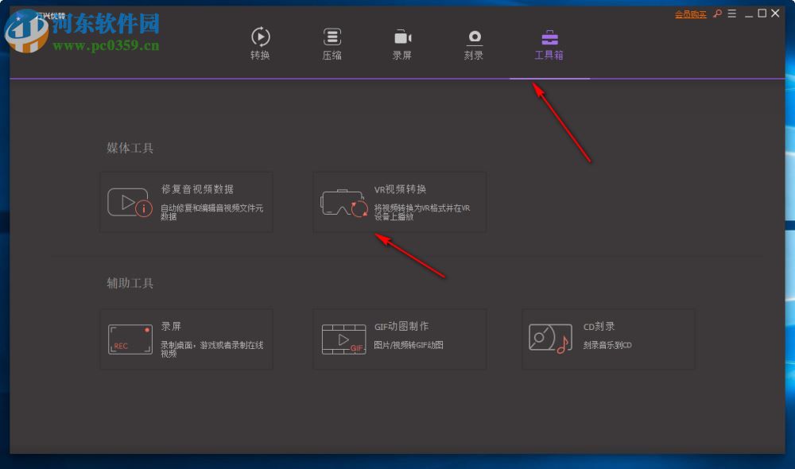Open the REC screen recorder icon
The image size is (795, 469).
130,338
